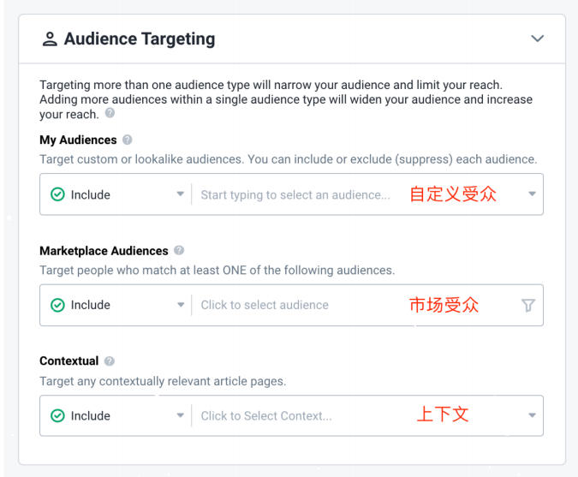The height and width of the screenshot is (477, 578).
Task: Click the Marketplace Audiences section label
Action: pos(104,251)
